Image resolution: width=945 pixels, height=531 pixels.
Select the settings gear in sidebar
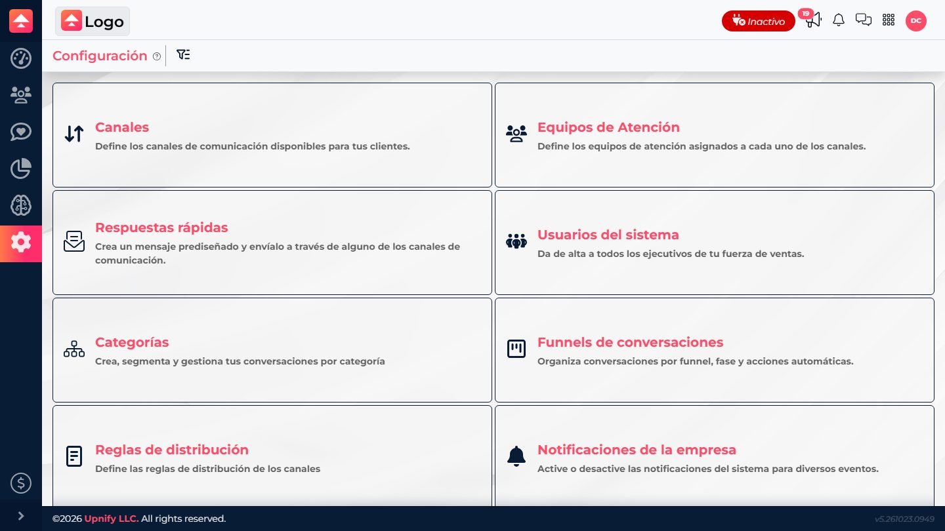(21, 243)
